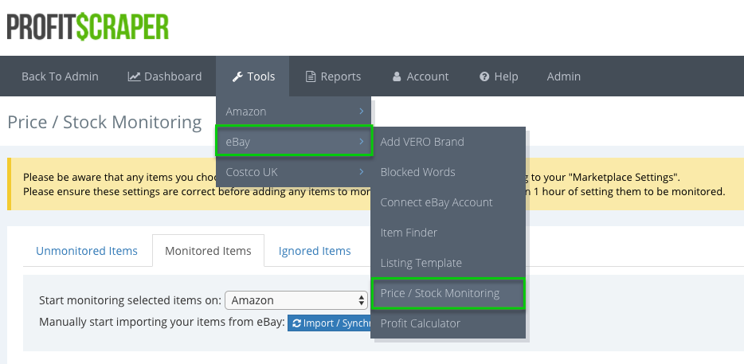Click the Price / Stock Monitoring page heading
This screenshot has height=364, width=744.
[x=105, y=122]
